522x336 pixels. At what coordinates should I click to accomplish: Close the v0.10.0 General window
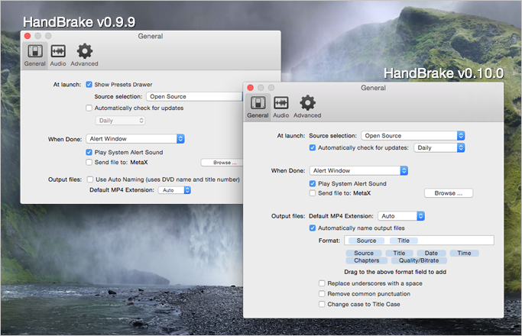[x=251, y=88]
